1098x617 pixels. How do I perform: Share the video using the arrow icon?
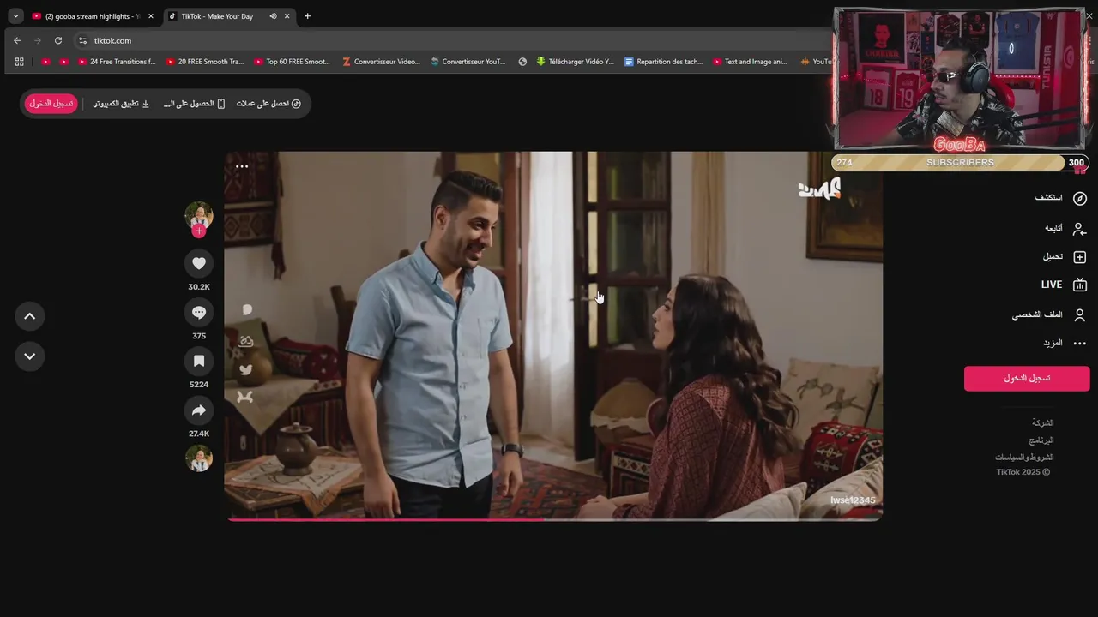199,410
